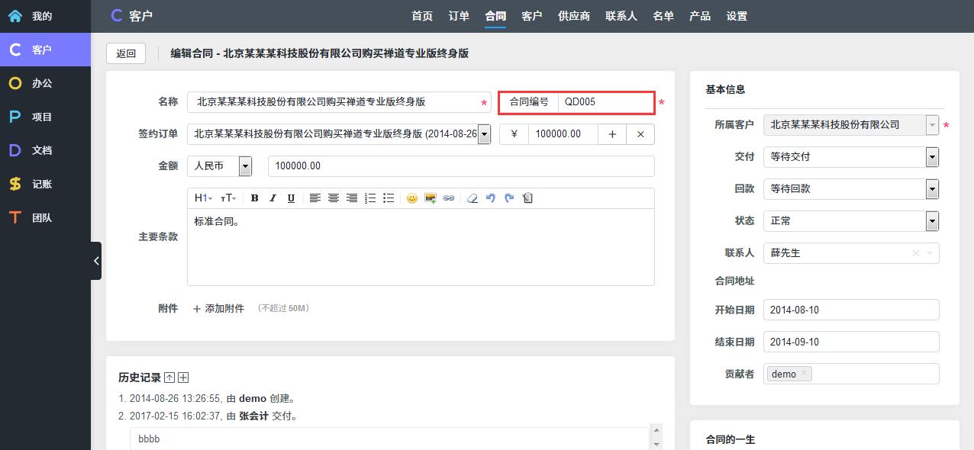Screen dimensions: 974x450
Task: Click the 客户 app logo in header
Action: (x=131, y=16)
